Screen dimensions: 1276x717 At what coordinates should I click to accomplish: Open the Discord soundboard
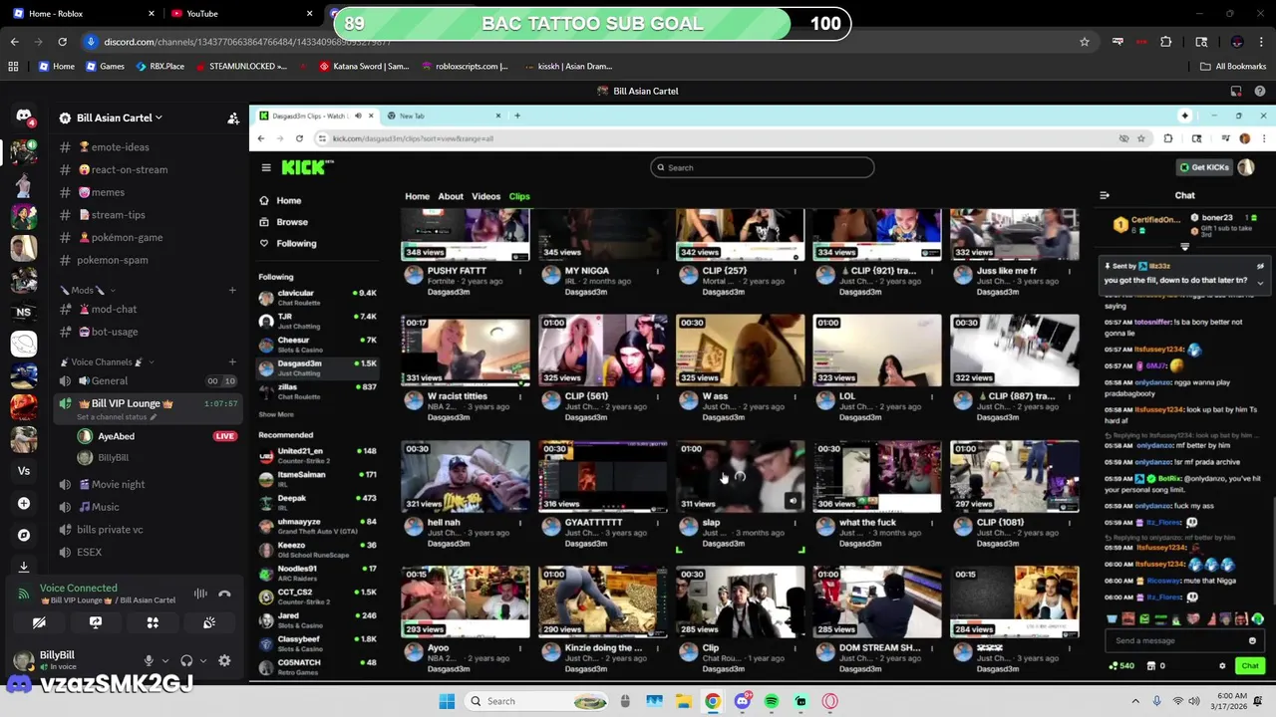(209, 622)
